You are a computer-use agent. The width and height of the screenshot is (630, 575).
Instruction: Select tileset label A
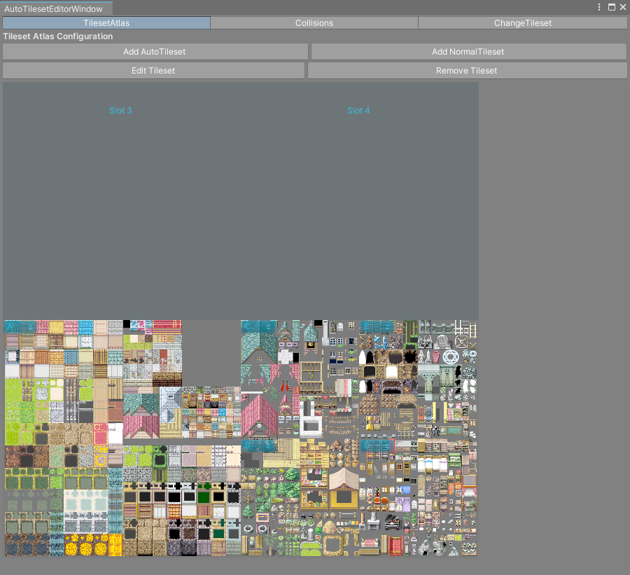10,326
